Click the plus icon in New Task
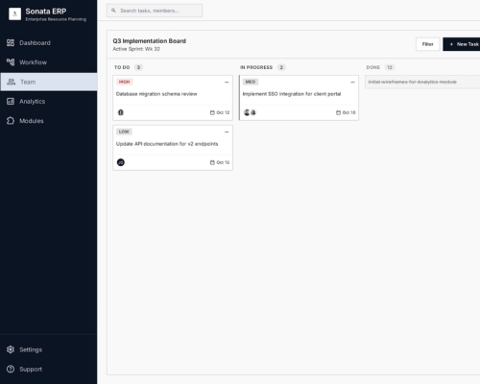 click(451, 44)
